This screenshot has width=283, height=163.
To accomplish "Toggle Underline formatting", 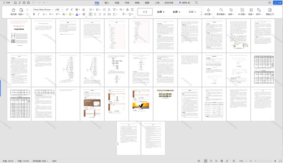I will click(x=43, y=14).
